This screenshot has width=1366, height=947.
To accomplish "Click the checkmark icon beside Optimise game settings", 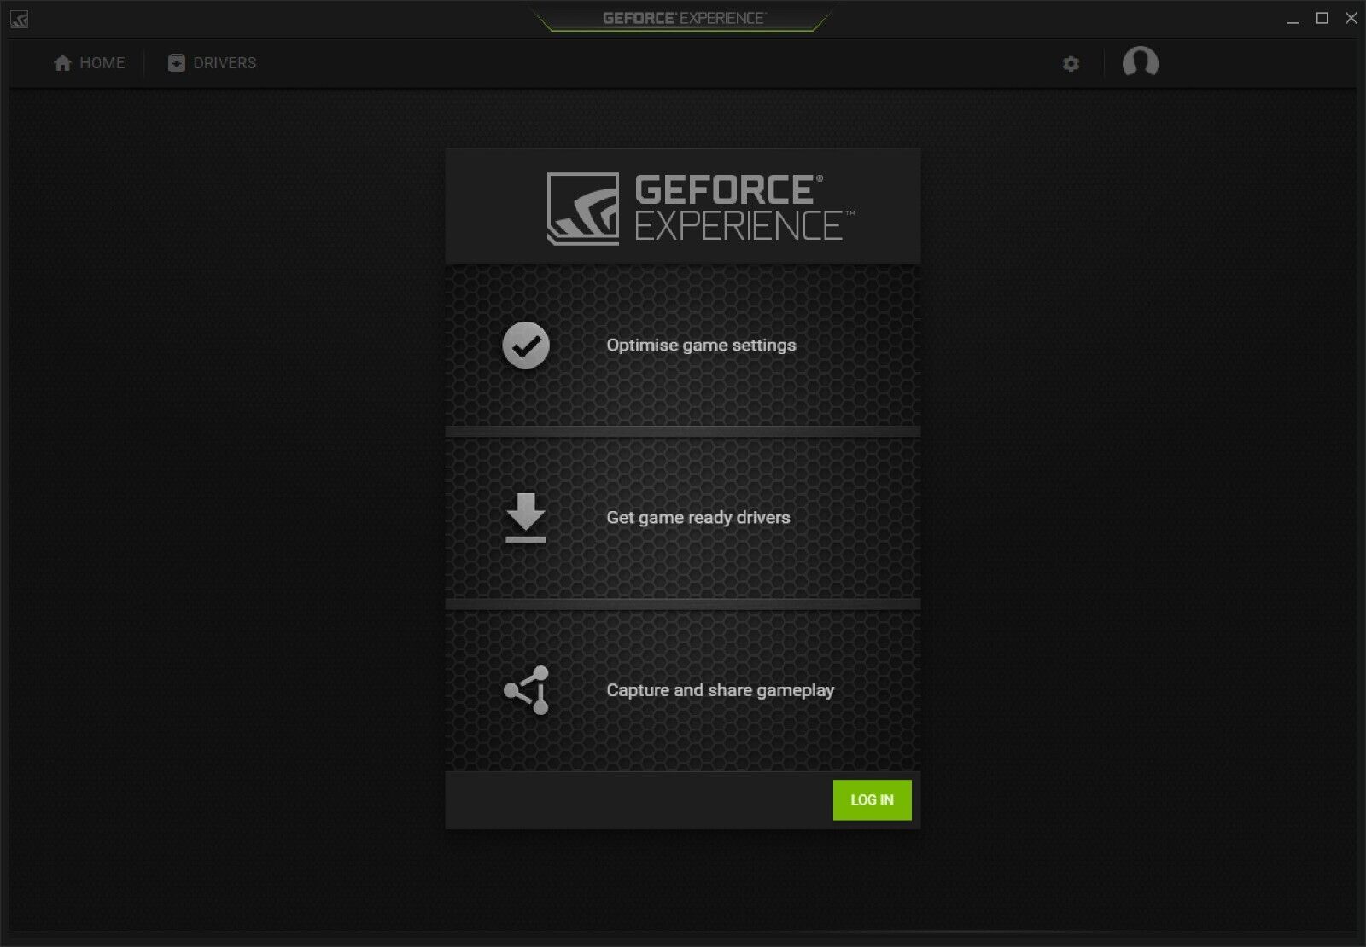I will tap(526, 346).
